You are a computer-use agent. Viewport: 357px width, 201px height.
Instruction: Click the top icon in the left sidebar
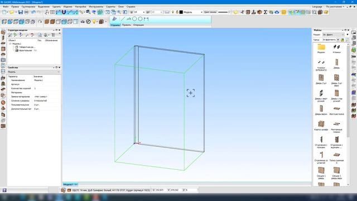[3, 32]
